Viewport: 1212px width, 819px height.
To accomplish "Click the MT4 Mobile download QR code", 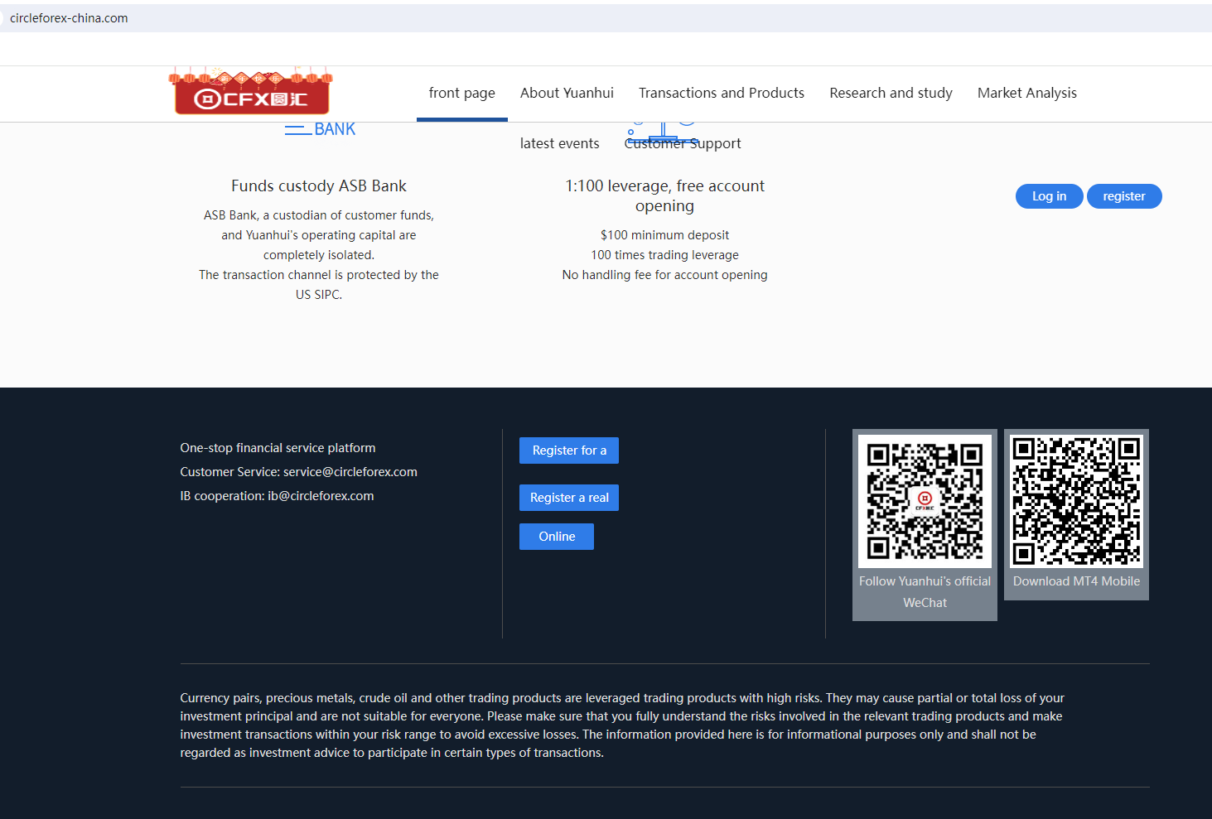I will [x=1076, y=501].
